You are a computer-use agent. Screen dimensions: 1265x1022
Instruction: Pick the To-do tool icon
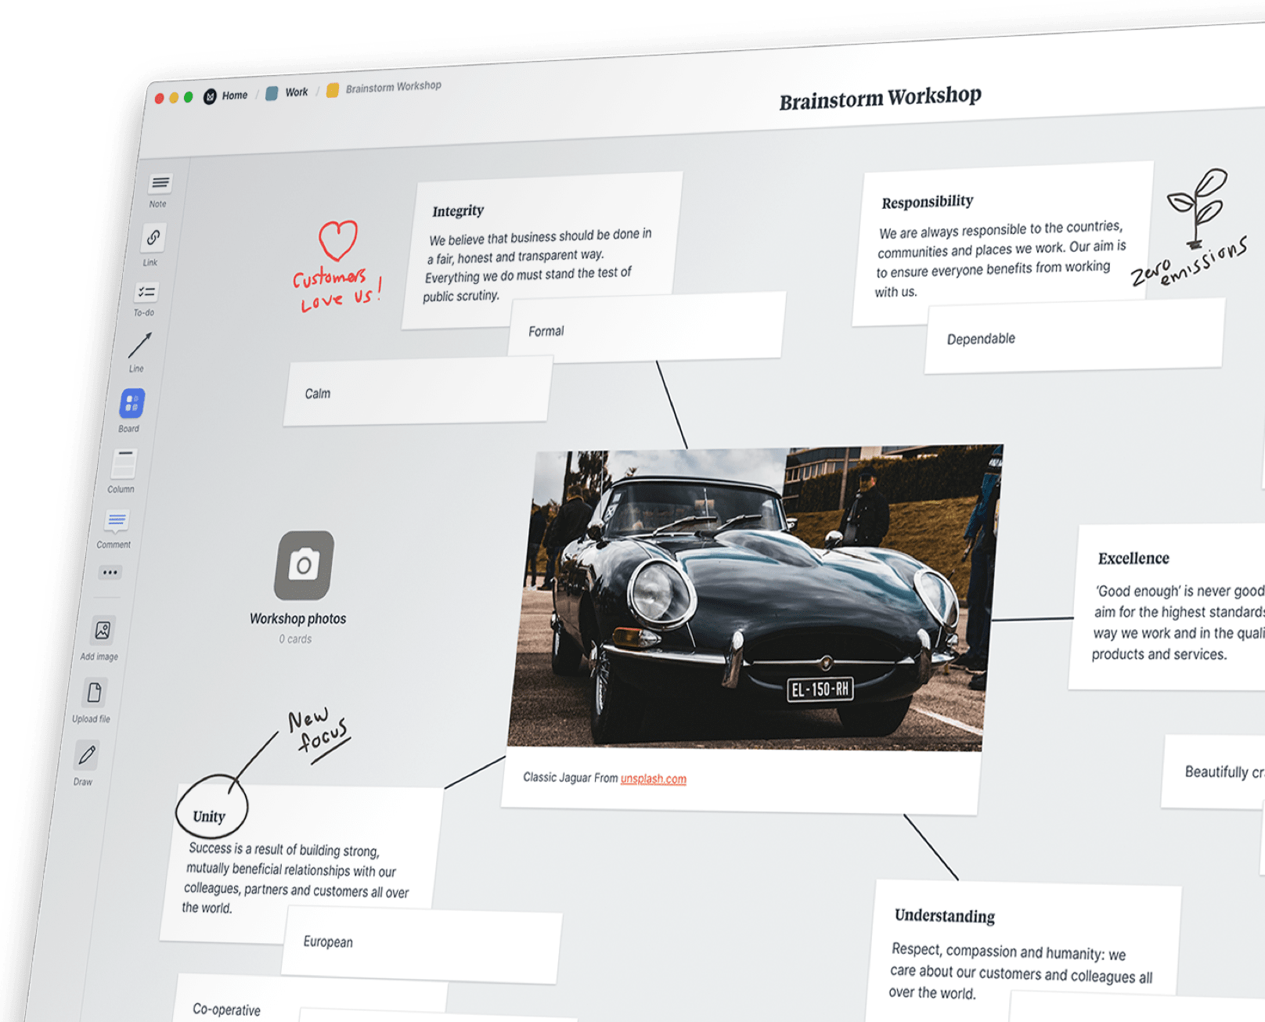pos(146,292)
